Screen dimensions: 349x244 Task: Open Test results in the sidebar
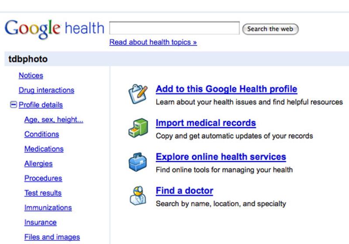click(43, 193)
